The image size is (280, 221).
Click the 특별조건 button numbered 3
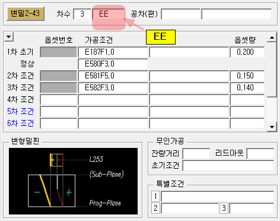pyautogui.click(x=224, y=208)
